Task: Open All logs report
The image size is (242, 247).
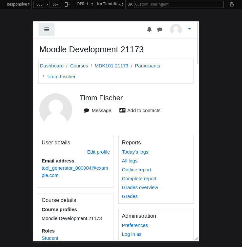Action: coord(130,161)
